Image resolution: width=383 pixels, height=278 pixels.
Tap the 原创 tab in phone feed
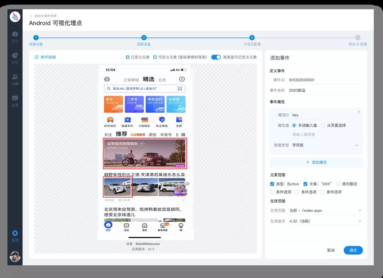click(152, 135)
